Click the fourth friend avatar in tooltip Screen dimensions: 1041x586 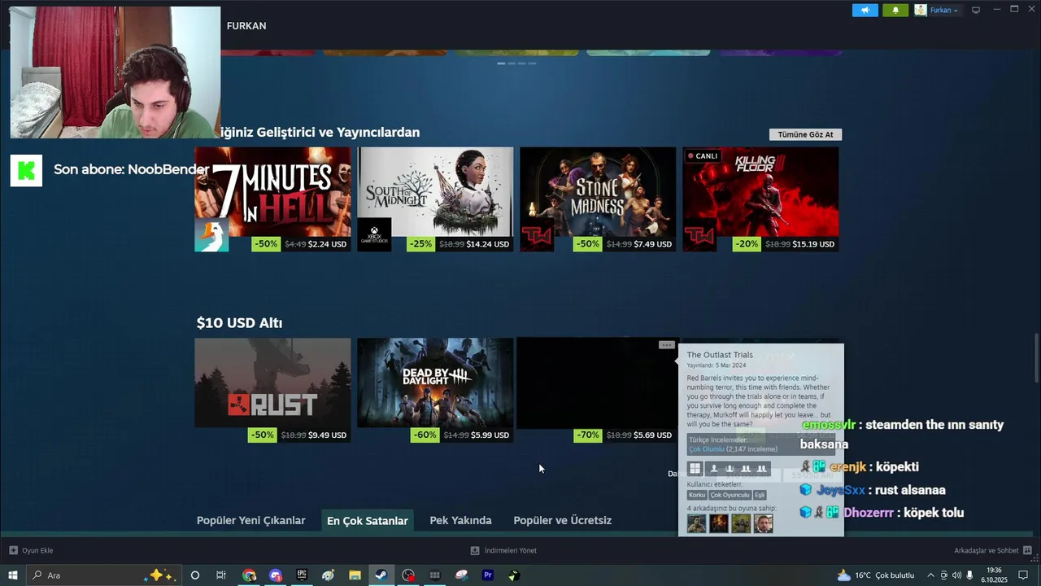tap(763, 523)
